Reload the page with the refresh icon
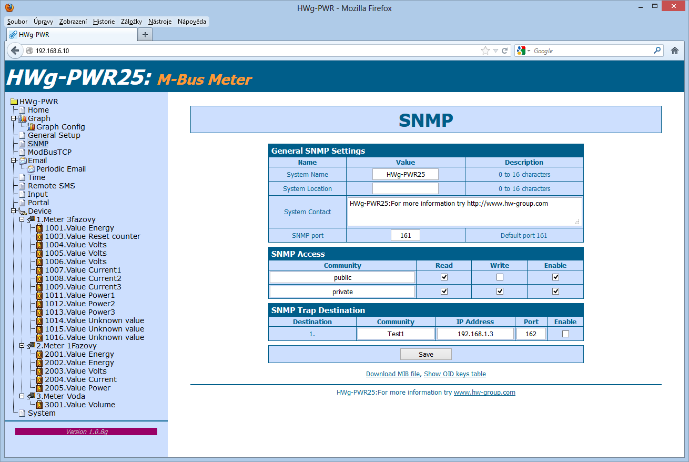Image resolution: width=689 pixels, height=462 pixels. (x=505, y=51)
